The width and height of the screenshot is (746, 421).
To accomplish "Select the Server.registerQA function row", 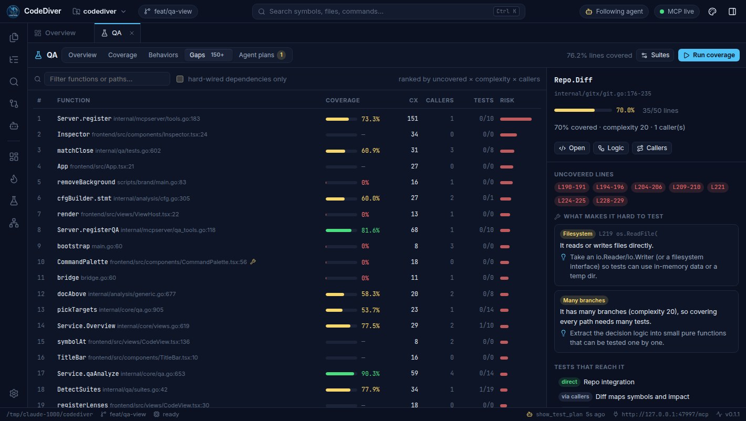I will (x=287, y=230).
